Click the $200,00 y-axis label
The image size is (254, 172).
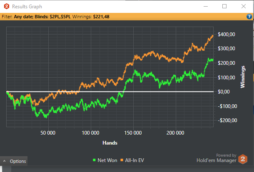tap(226, 63)
